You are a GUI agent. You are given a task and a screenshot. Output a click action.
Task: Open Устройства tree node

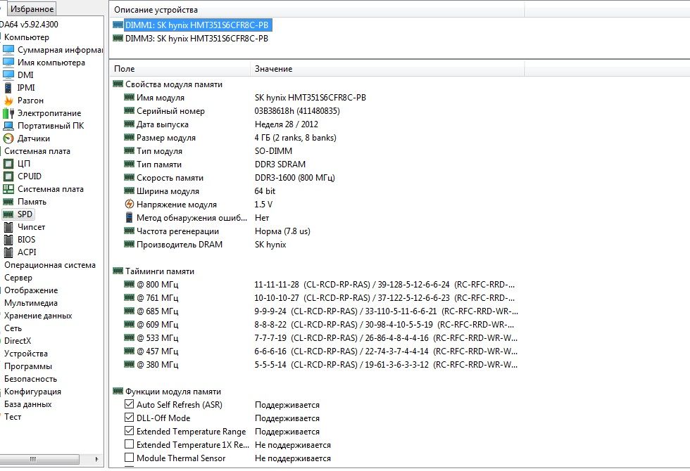pos(25,354)
